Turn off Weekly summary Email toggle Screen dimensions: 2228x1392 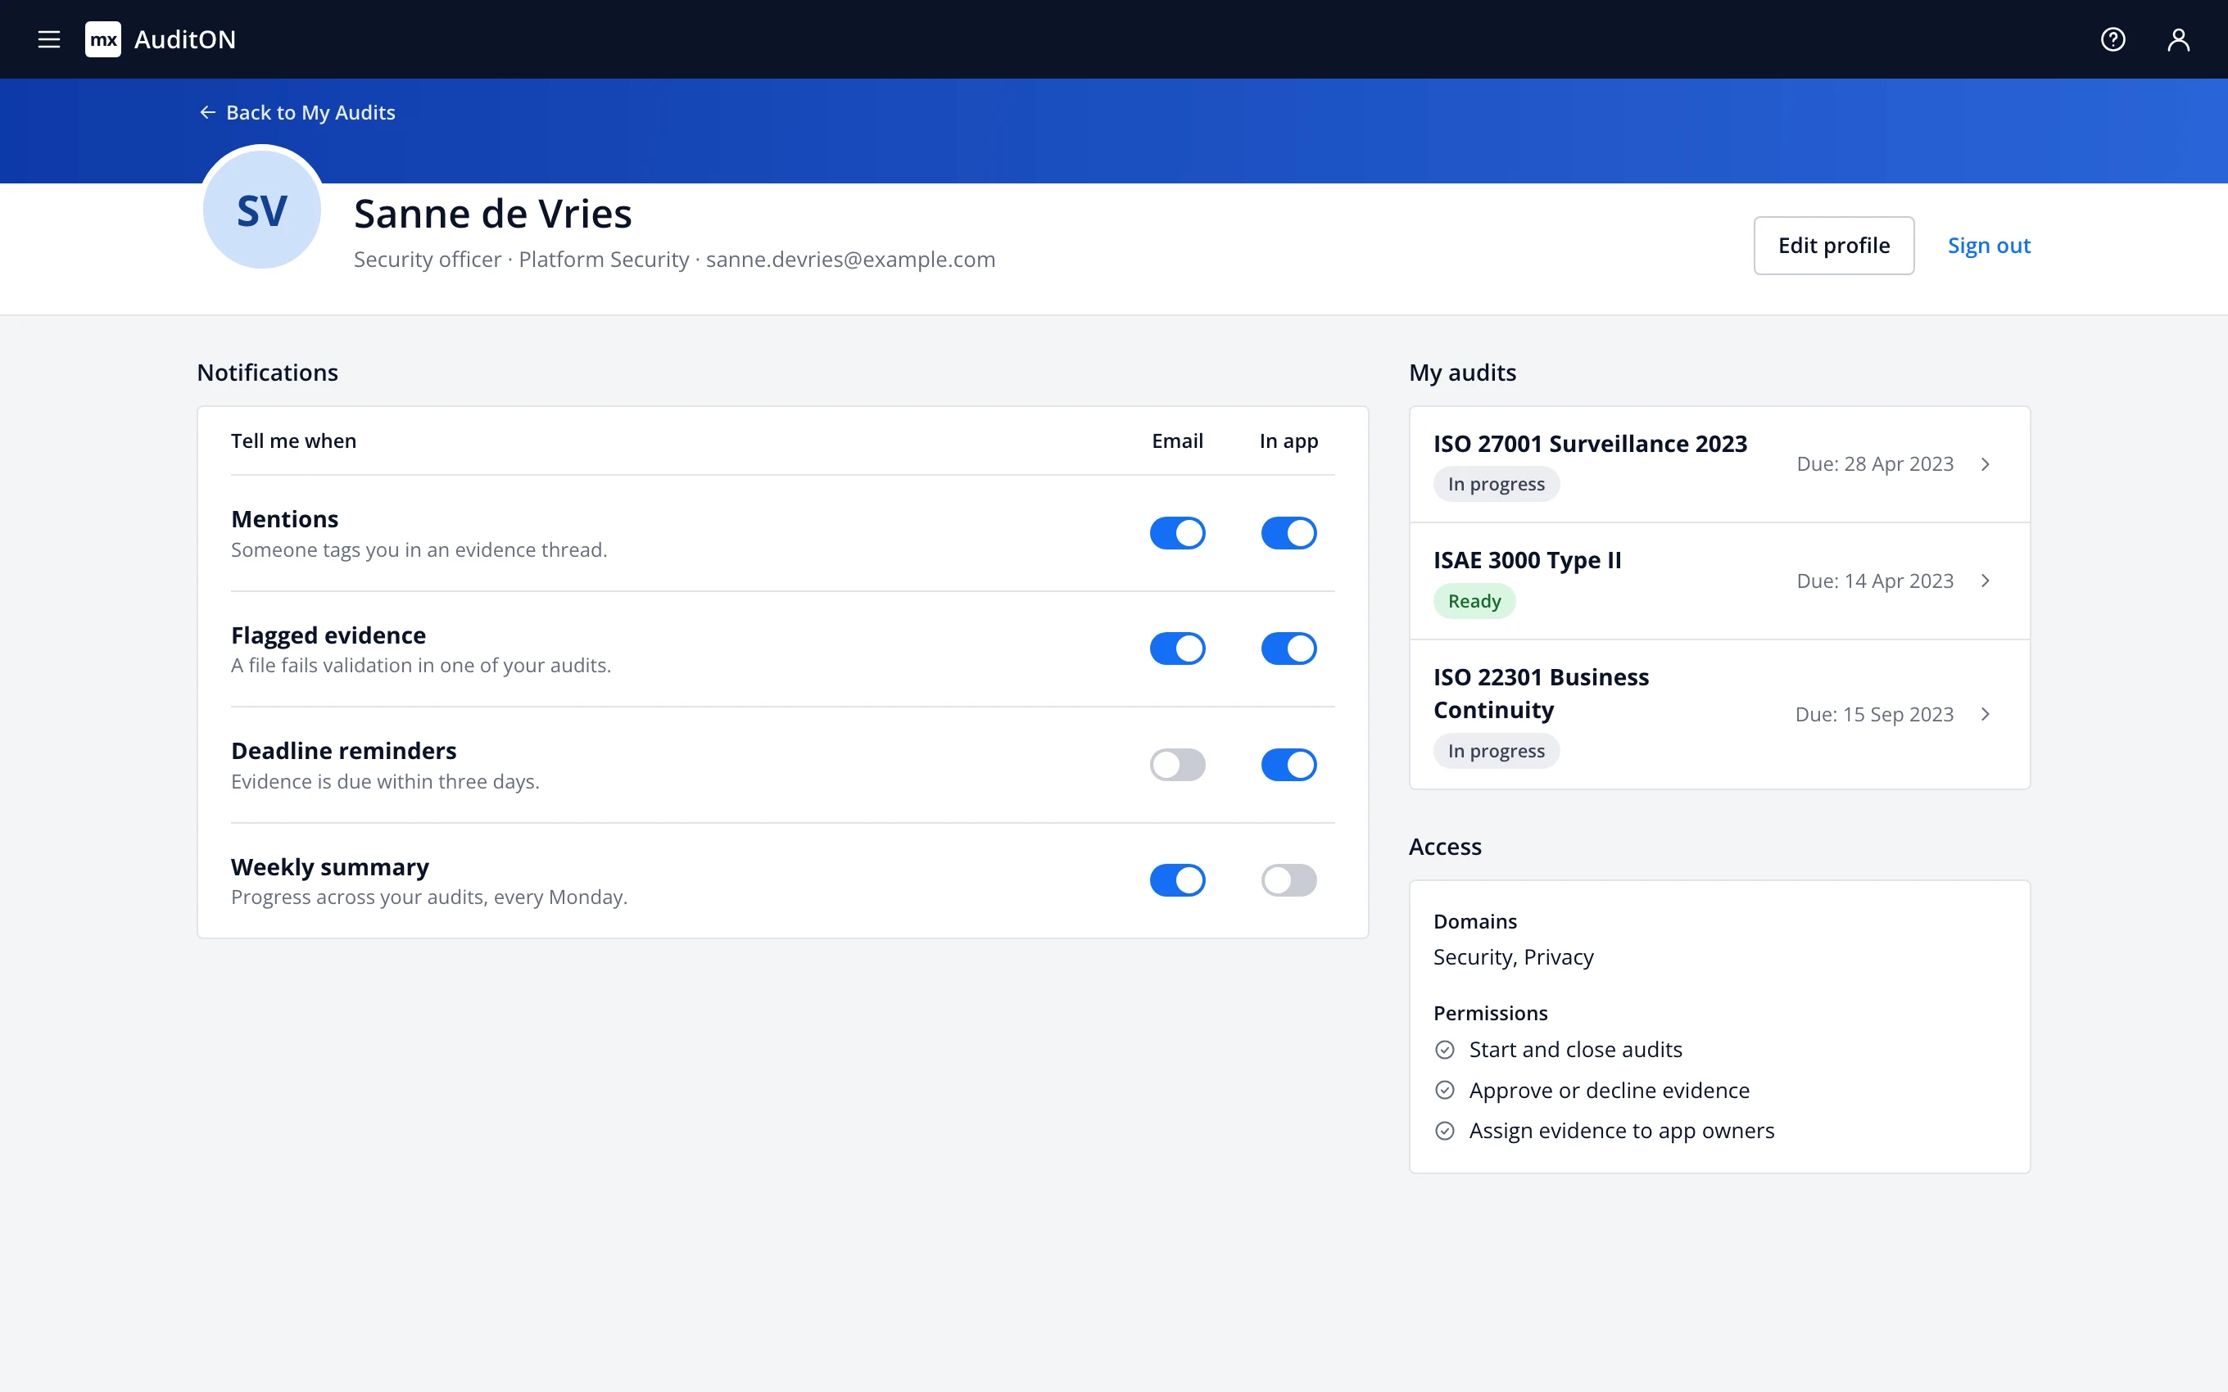click(1178, 880)
